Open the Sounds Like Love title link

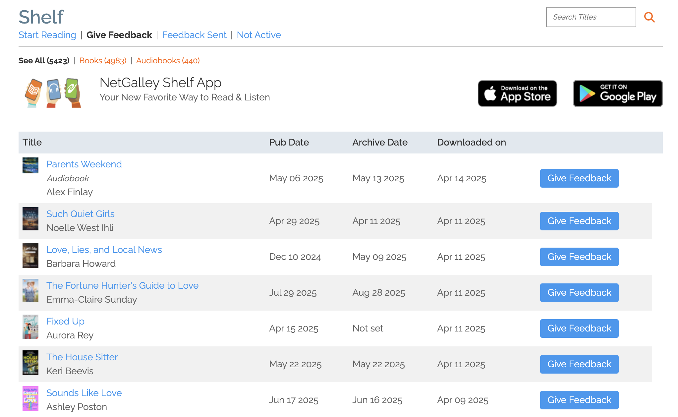coord(84,393)
